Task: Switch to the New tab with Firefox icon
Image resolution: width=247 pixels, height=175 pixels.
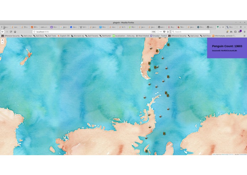Action: click(x=181, y=27)
